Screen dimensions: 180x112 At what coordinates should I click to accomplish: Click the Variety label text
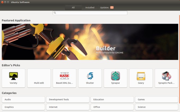coord(13,83)
